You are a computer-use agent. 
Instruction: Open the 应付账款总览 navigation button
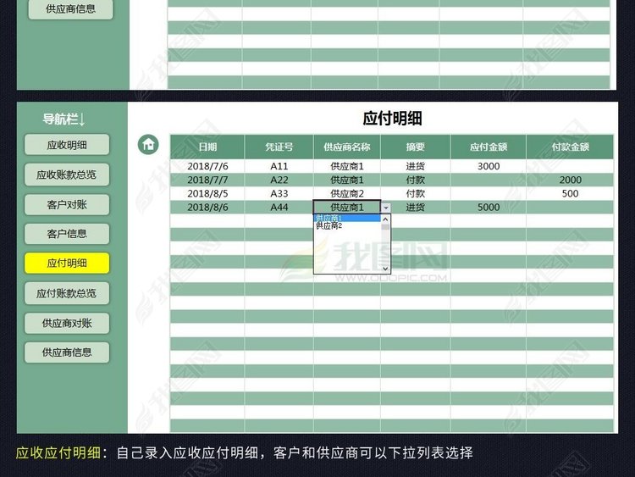[x=67, y=293]
